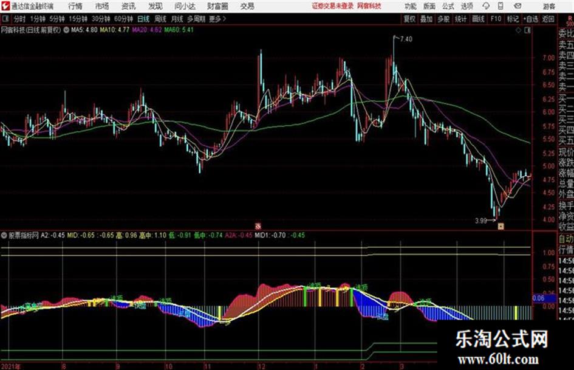Click the A2: -0.45 indicator value
This screenshot has width=574, height=370.
[53, 235]
